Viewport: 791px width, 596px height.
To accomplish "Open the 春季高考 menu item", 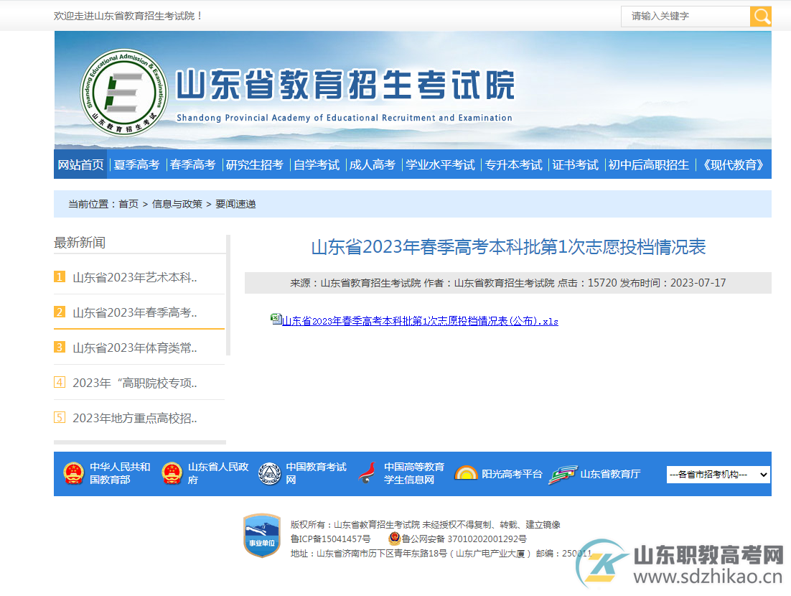I will [192, 164].
